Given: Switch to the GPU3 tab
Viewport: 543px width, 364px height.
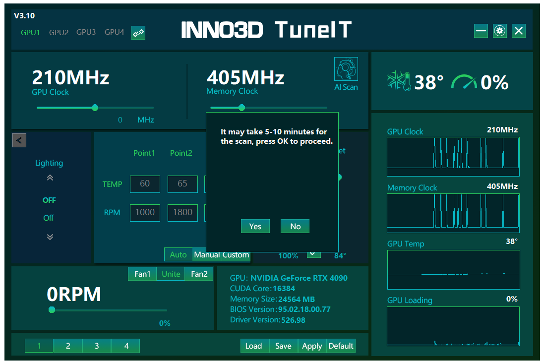Looking at the screenshot, I should click(x=86, y=32).
